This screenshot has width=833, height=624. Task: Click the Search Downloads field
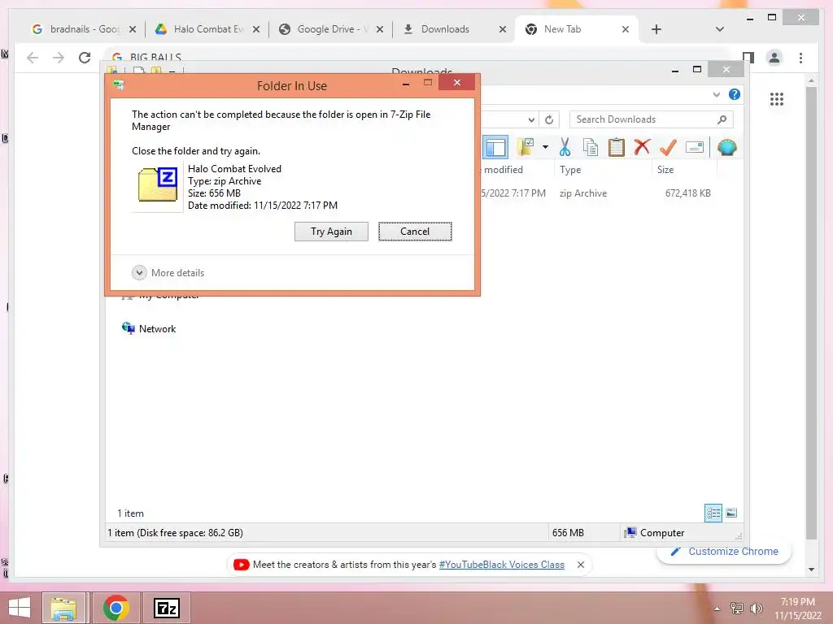pos(652,119)
